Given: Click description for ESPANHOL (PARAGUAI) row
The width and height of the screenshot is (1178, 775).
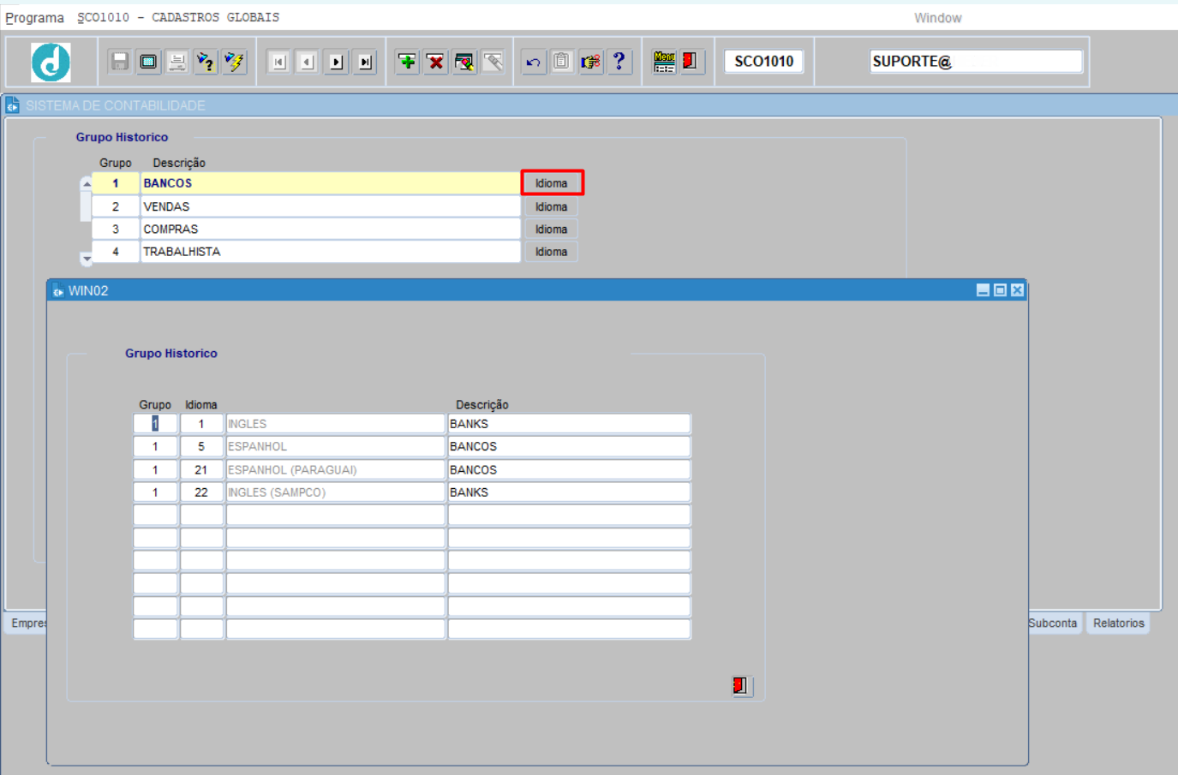Looking at the screenshot, I should 569,470.
